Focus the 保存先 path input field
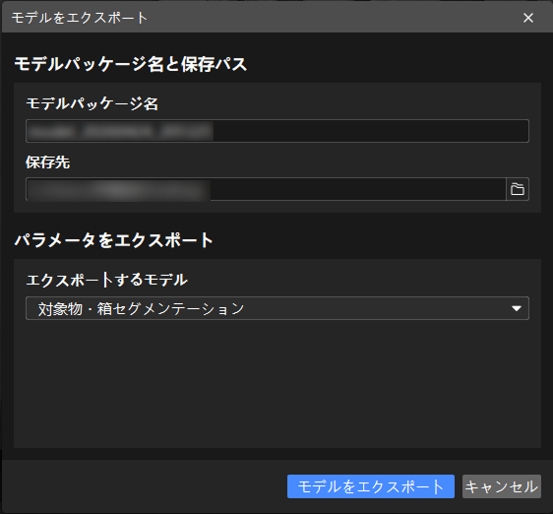 [266, 189]
